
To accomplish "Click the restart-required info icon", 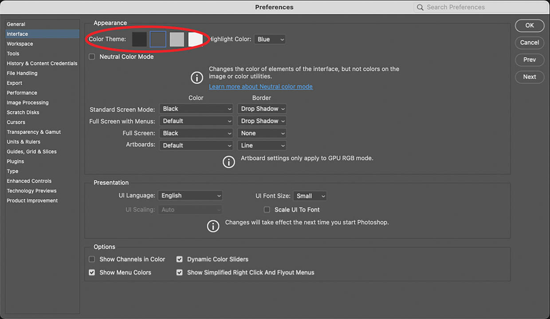I will point(213,226).
